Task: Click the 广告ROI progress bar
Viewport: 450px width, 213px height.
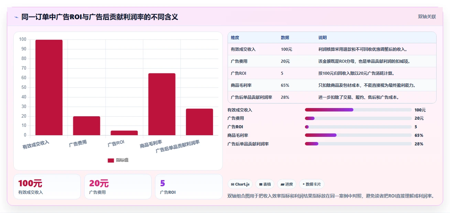Action: click(358, 127)
